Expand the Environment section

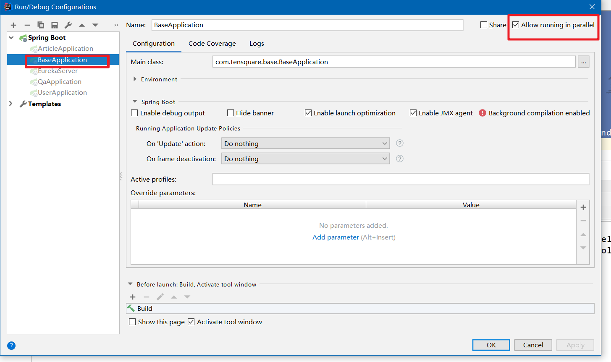(x=135, y=79)
